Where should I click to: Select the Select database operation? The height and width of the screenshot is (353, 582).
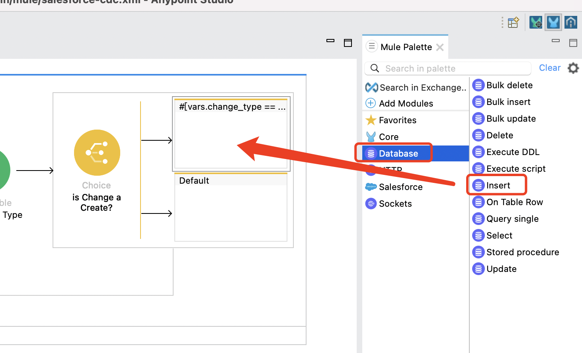[492, 235]
